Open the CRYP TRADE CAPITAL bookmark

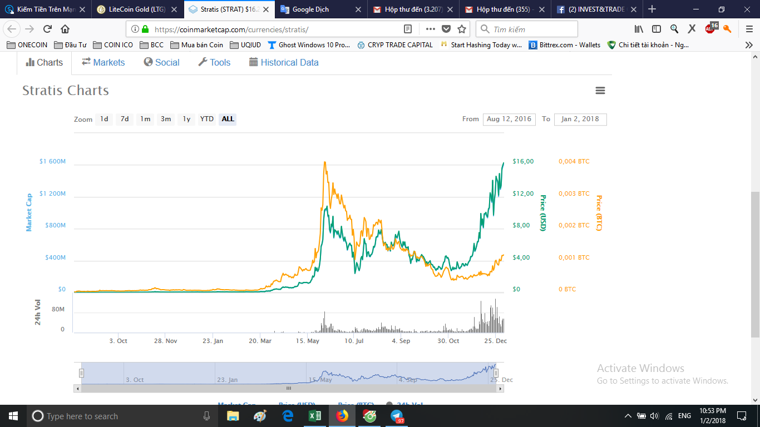coord(395,45)
